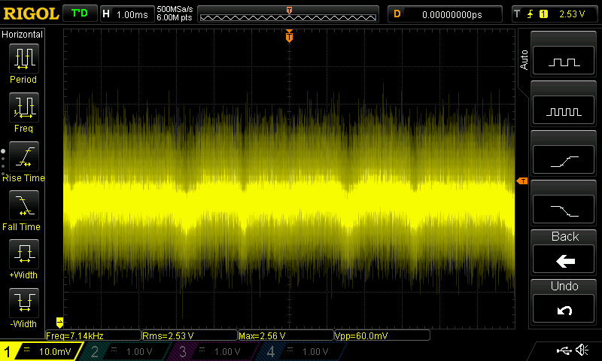Toggle the speaker sound icon
The image size is (602, 361).
[x=582, y=350]
